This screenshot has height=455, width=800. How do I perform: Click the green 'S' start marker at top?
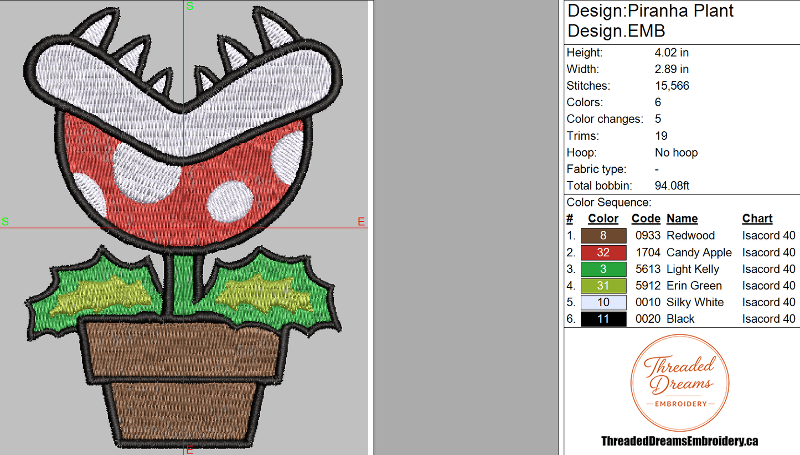(x=190, y=6)
